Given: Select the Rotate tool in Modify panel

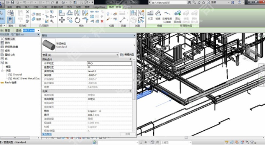Looking at the screenshot, I should point(77,20).
